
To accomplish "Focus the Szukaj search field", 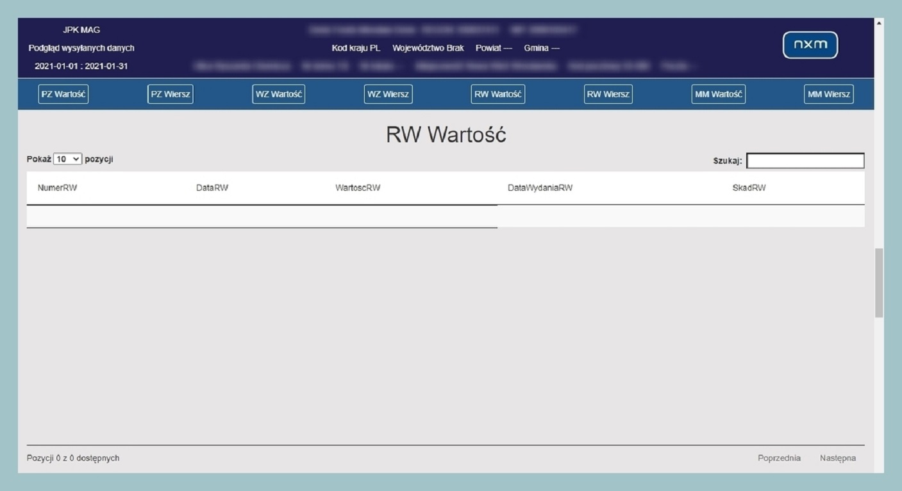I will (805, 161).
